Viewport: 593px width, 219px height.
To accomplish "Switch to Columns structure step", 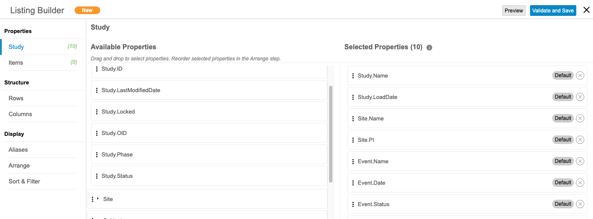I will [20, 114].
